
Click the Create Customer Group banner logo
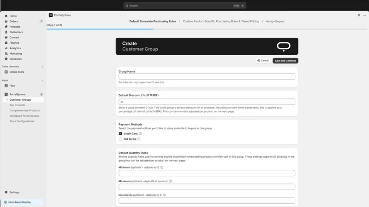[284, 46]
